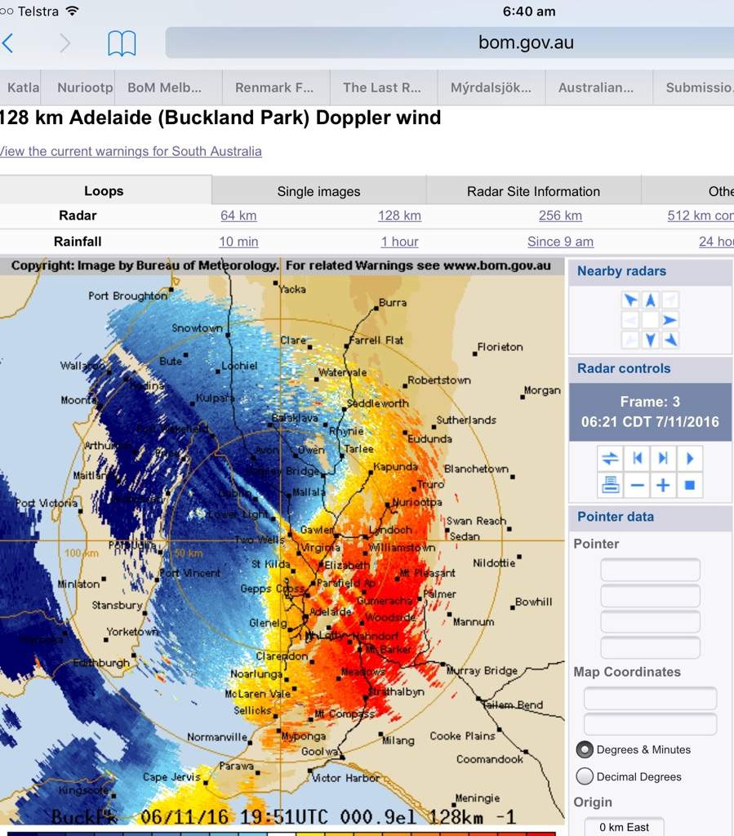Step to the next radar frame
Image resolution: width=734 pixels, height=836 pixels.
point(663,458)
